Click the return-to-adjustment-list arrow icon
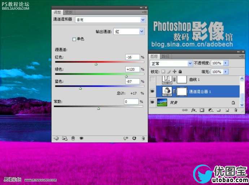249x185 pixels. [x=56, y=138]
